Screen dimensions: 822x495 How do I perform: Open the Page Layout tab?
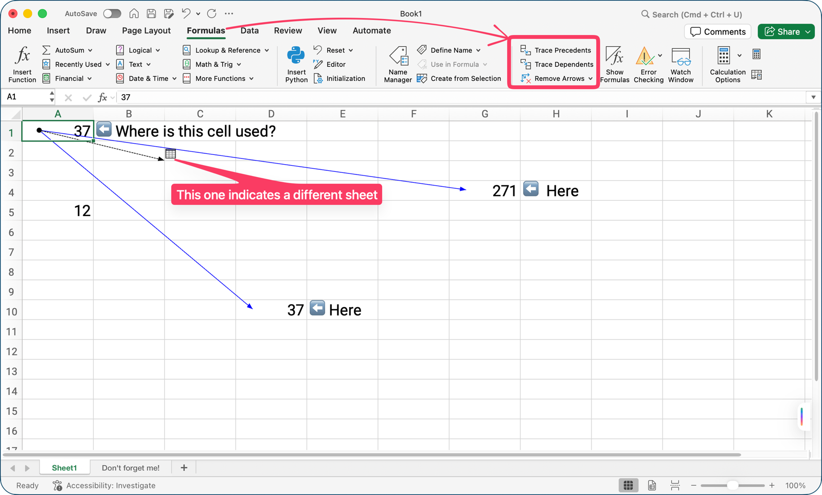pyautogui.click(x=146, y=30)
